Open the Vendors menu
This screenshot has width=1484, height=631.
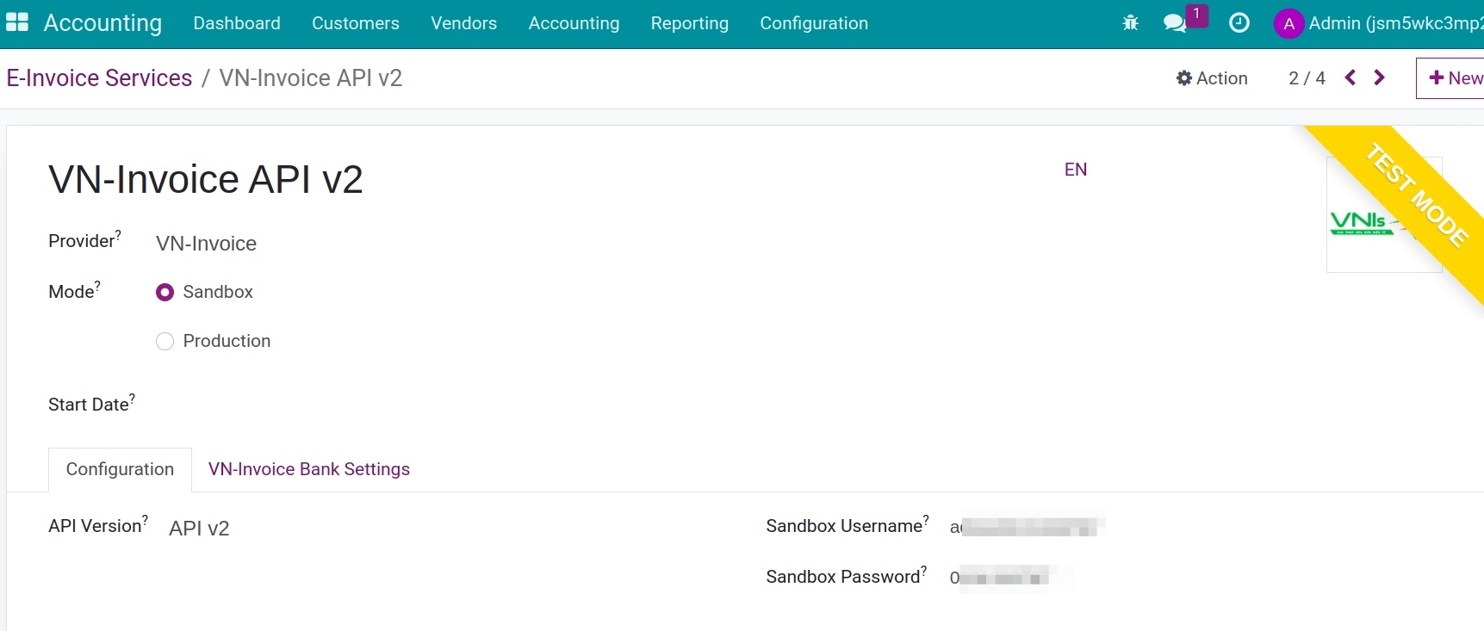tap(463, 23)
